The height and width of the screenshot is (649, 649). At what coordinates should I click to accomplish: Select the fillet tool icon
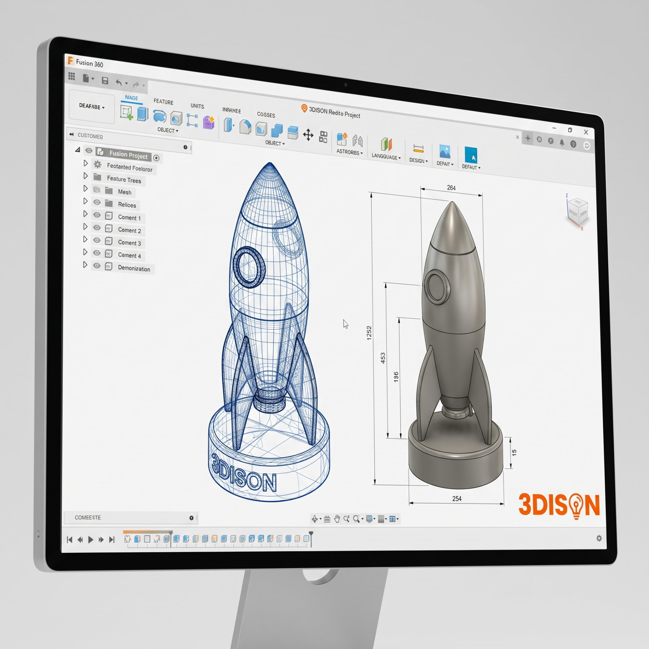coord(245,127)
